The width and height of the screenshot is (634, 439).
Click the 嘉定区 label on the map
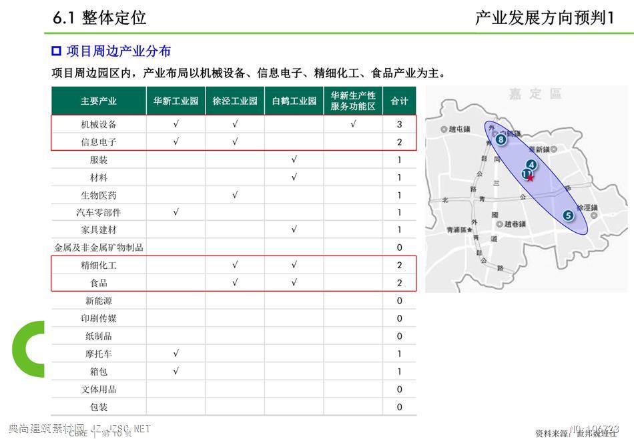pos(535,94)
